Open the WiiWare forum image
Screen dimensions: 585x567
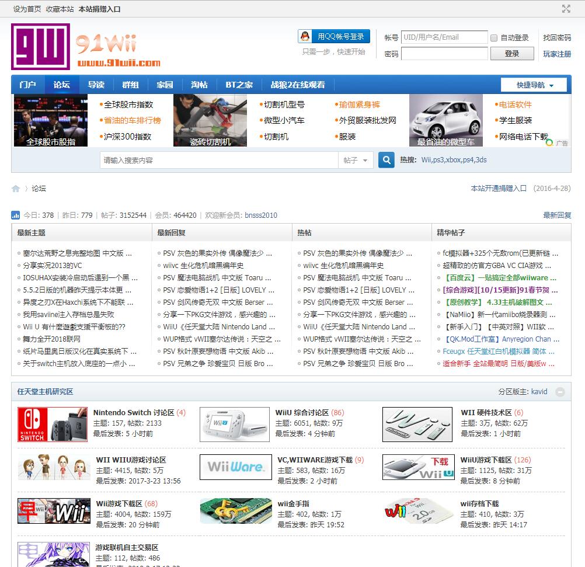(236, 467)
